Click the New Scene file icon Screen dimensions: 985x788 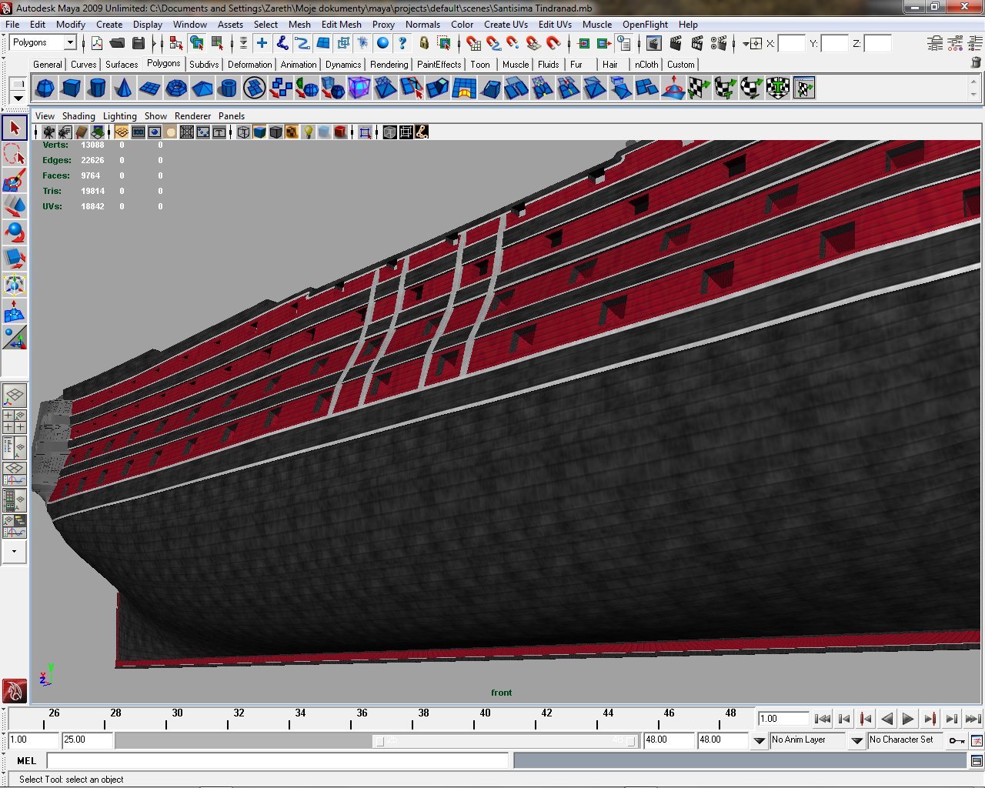pyautogui.click(x=97, y=44)
